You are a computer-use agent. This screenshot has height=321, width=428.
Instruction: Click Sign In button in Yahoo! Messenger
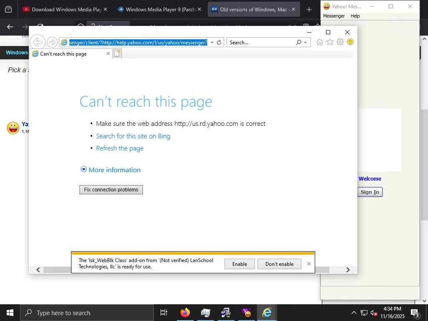click(x=370, y=192)
